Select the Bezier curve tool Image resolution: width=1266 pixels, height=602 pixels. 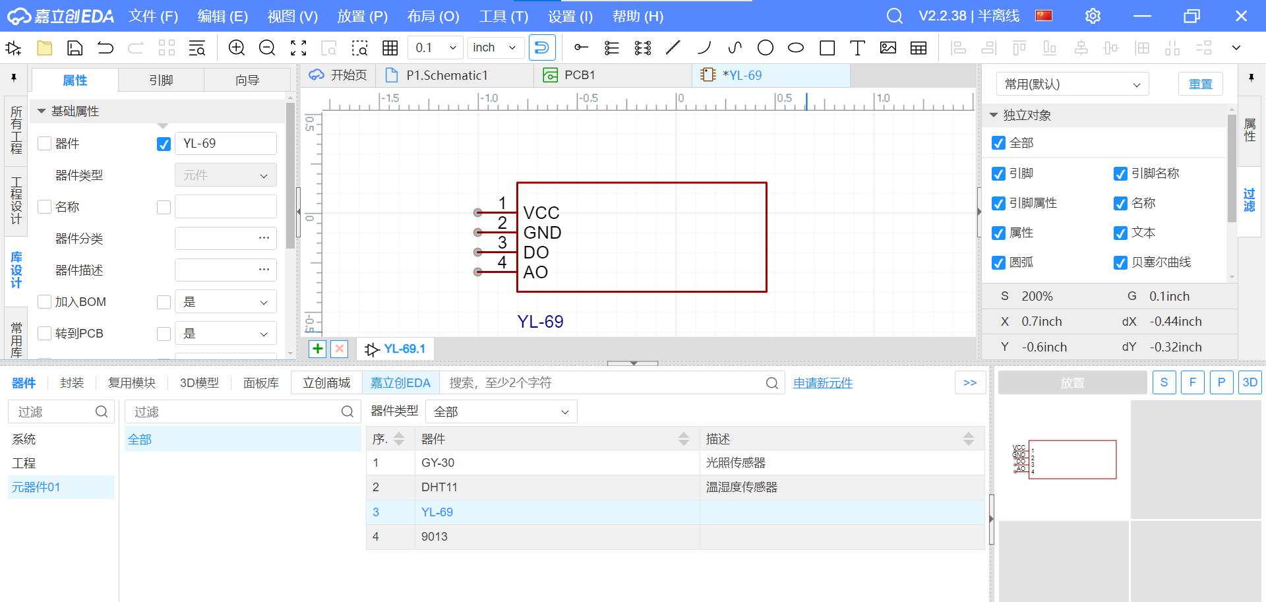tap(735, 47)
